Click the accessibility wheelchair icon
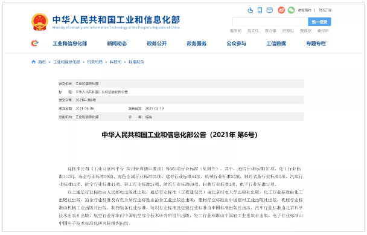 (251, 10)
